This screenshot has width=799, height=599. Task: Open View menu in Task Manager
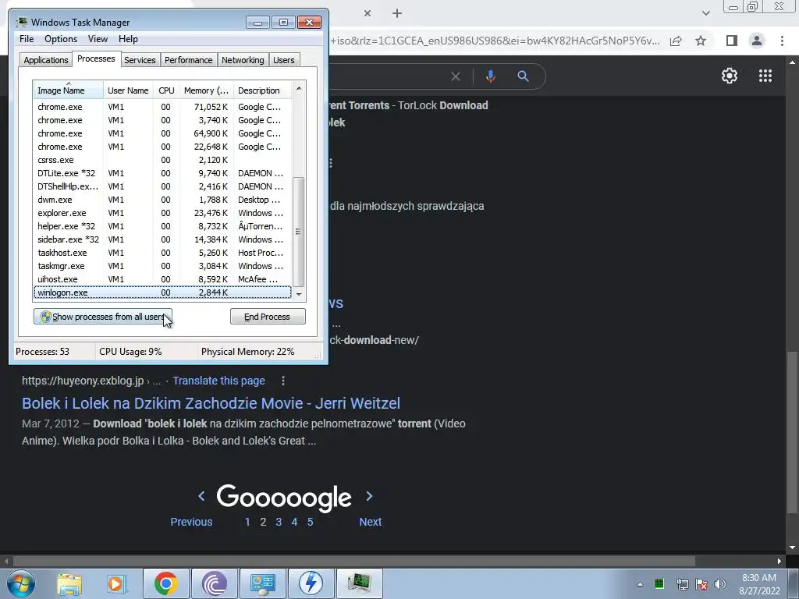[x=98, y=39]
